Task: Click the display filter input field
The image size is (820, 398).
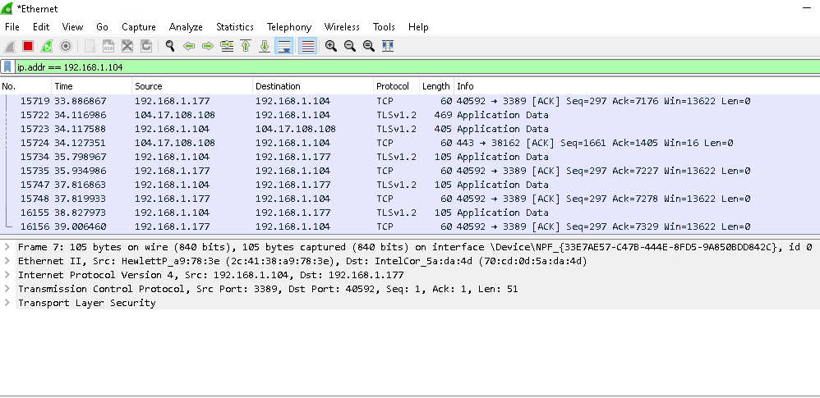Action: [417, 66]
